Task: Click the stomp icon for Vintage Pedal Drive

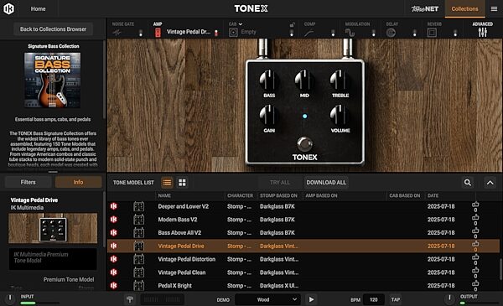Action: [138, 246]
